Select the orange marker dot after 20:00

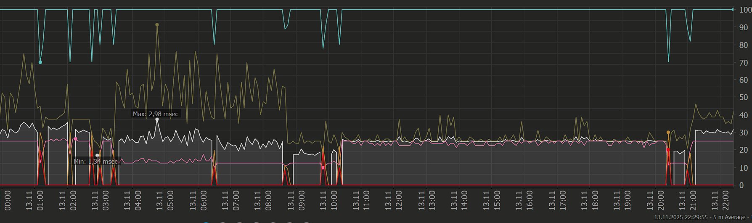[x=668, y=133]
